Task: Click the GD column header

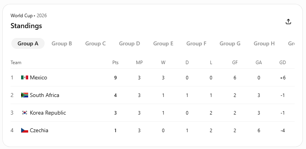Action: (x=283, y=63)
